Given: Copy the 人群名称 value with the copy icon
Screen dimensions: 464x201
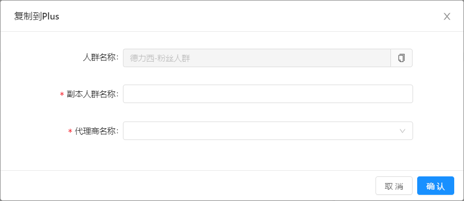Looking at the screenshot, I should (x=401, y=58).
